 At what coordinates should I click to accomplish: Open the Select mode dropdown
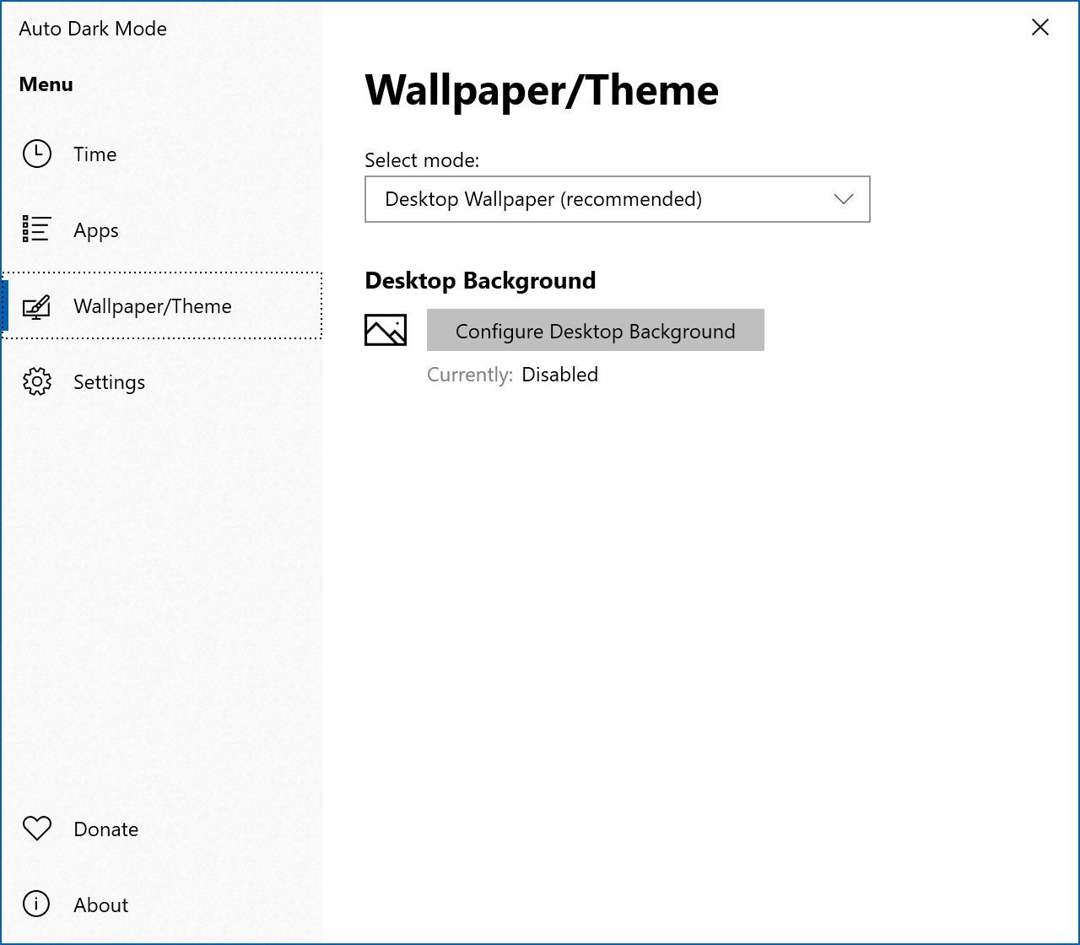click(x=618, y=199)
